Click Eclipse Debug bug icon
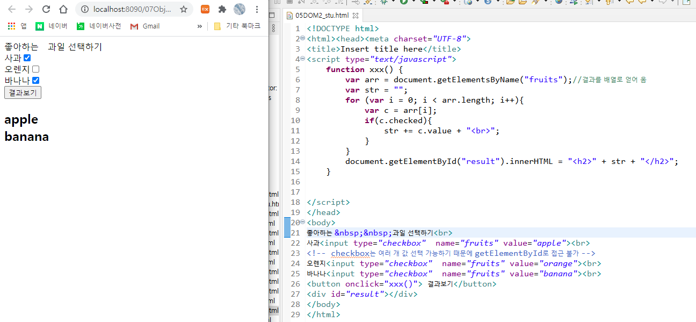Image resolution: width=696 pixels, height=322 pixels. 384,2
